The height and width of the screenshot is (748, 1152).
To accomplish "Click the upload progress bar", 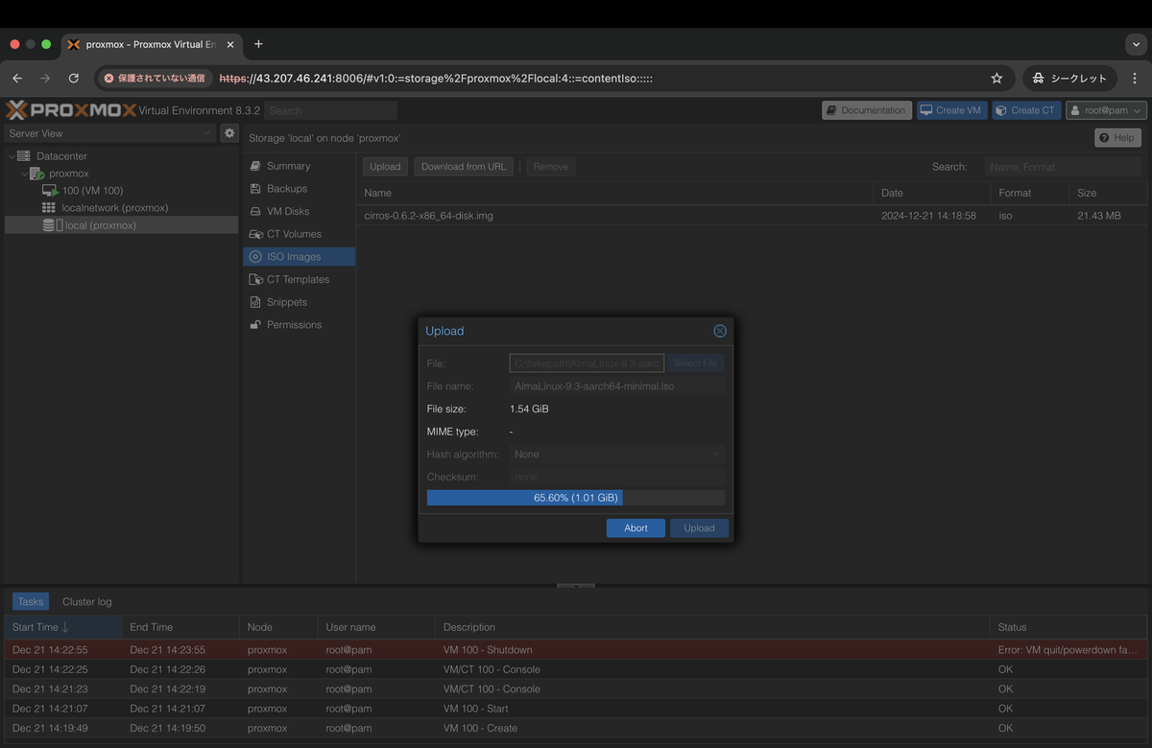I will (576, 498).
